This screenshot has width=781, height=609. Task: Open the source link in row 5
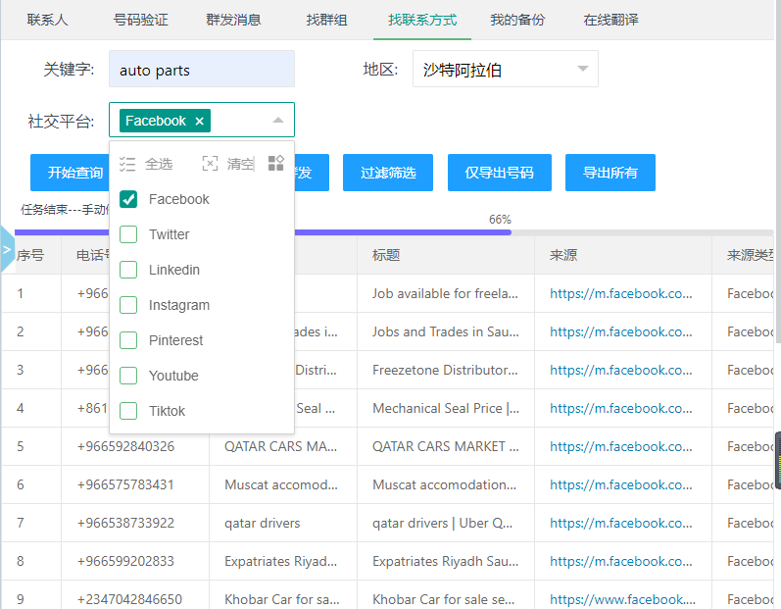pyautogui.click(x=621, y=446)
